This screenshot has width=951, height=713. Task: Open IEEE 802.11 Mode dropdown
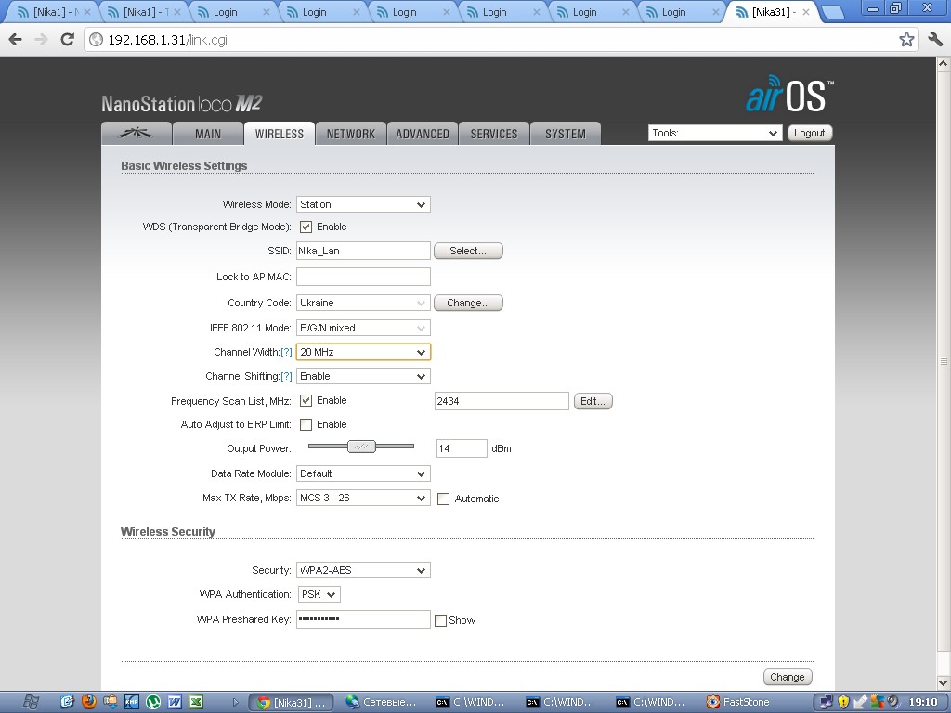click(363, 328)
